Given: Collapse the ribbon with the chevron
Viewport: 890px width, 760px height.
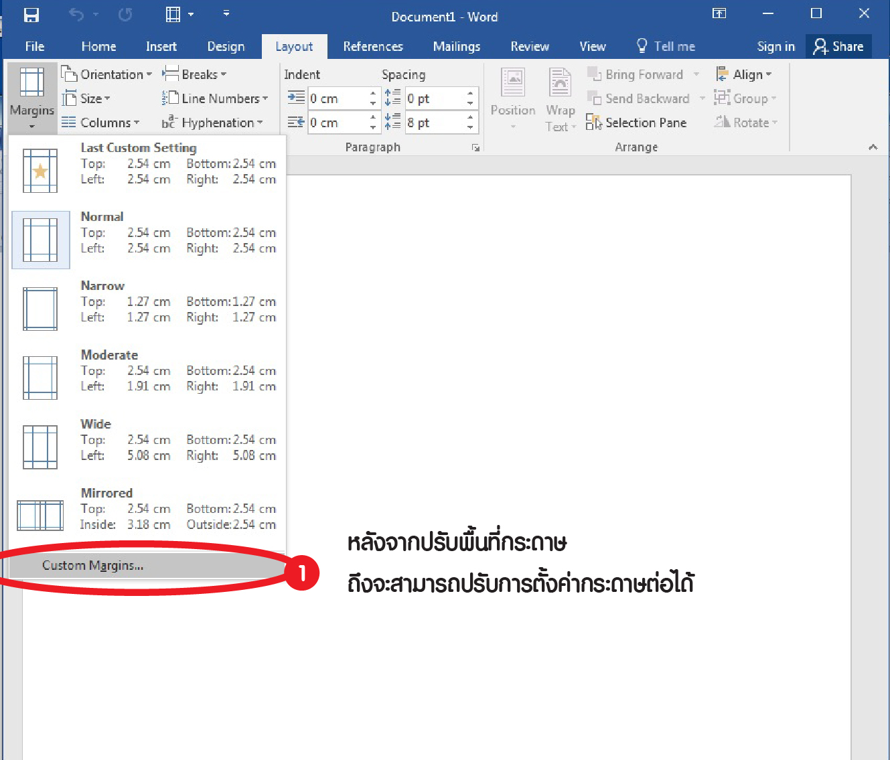Looking at the screenshot, I should tap(873, 147).
